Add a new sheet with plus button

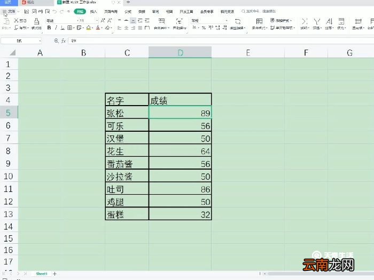pyautogui.click(x=54, y=274)
